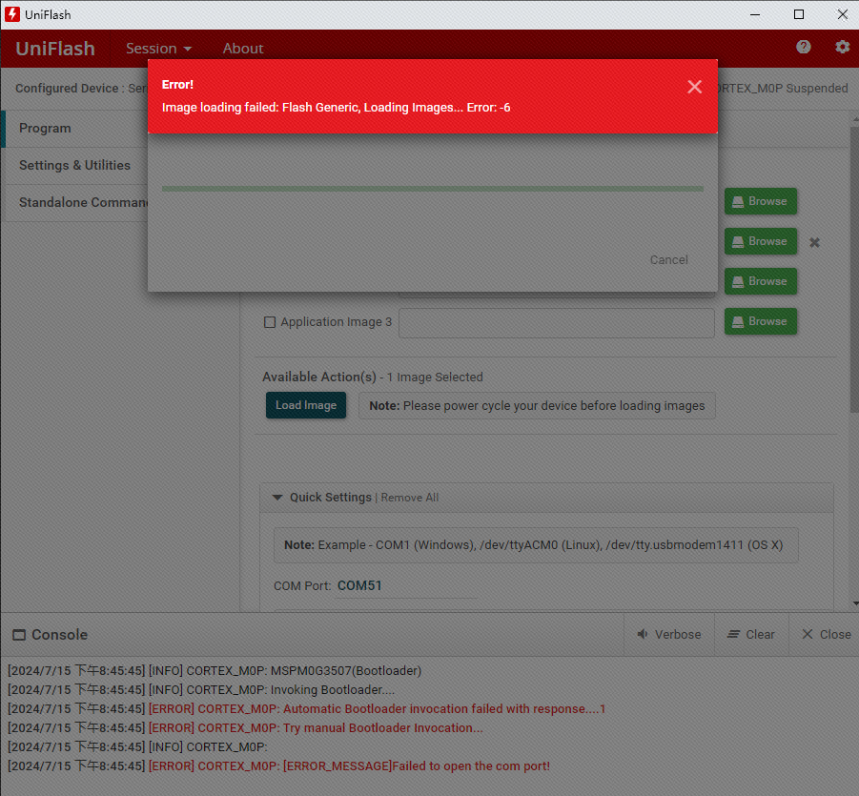859x796 pixels.
Task: Click the topmost Browse button
Action: coord(761,201)
